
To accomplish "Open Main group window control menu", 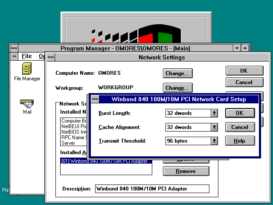I will (14, 56).
